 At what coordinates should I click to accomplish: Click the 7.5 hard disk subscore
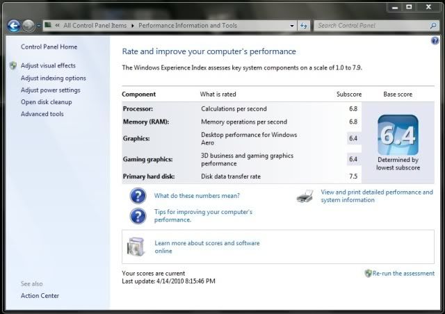click(353, 176)
